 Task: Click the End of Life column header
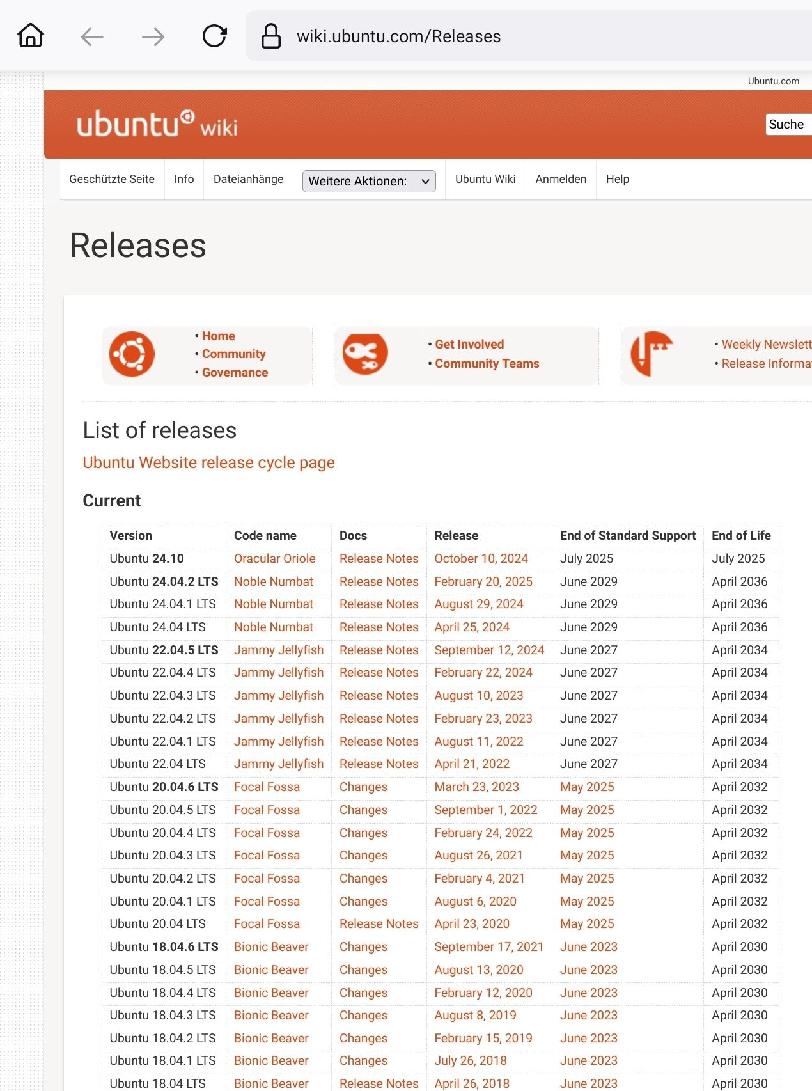[741, 535]
